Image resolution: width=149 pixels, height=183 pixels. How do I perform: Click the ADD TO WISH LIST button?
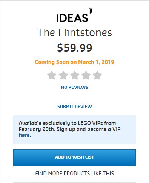click(x=74, y=158)
